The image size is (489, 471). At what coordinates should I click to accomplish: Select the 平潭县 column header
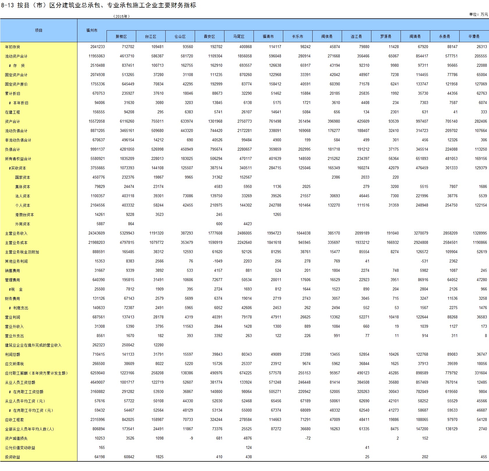(x=474, y=36)
